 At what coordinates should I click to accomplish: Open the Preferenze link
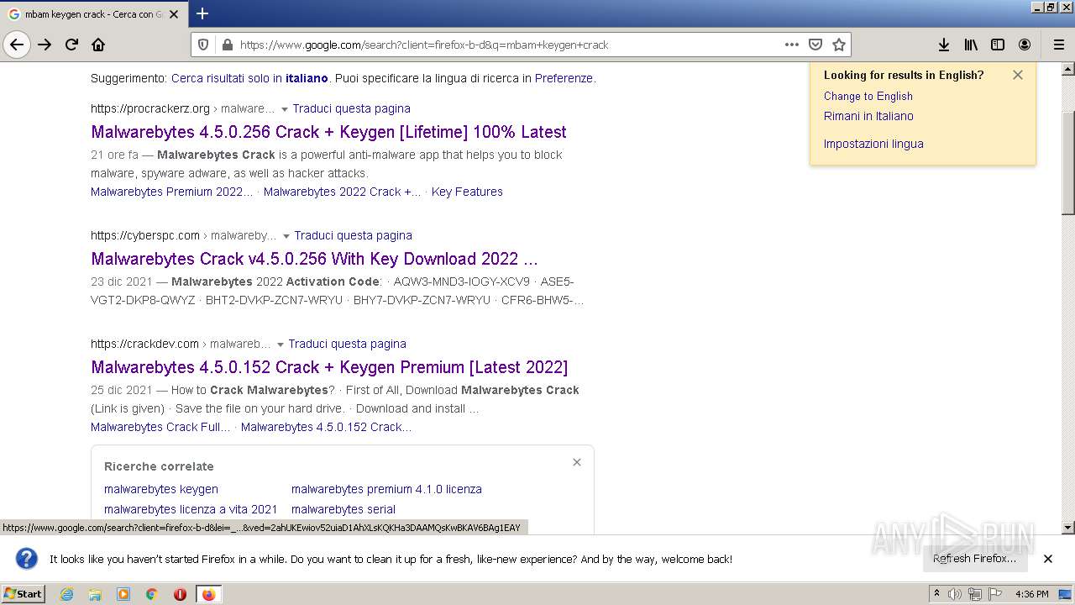point(564,78)
